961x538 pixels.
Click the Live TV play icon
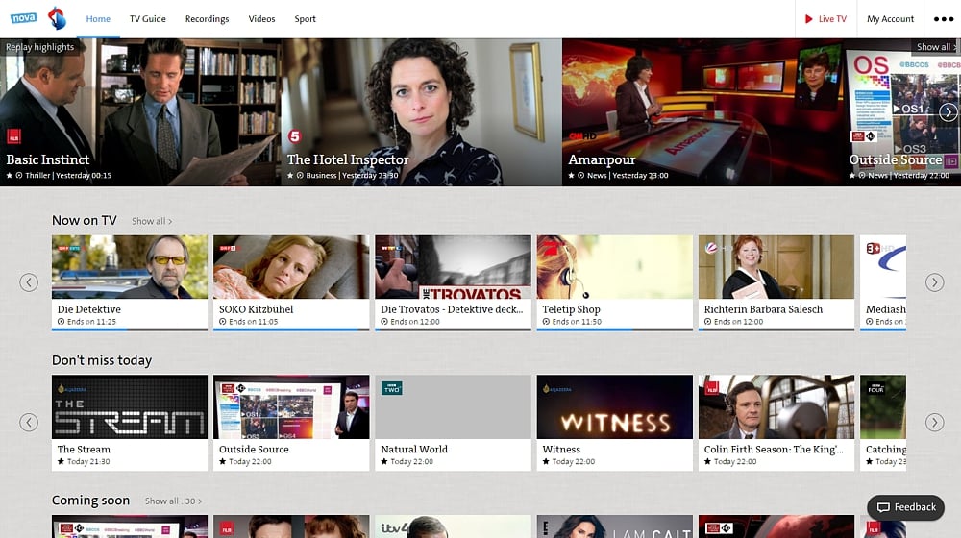(808, 19)
